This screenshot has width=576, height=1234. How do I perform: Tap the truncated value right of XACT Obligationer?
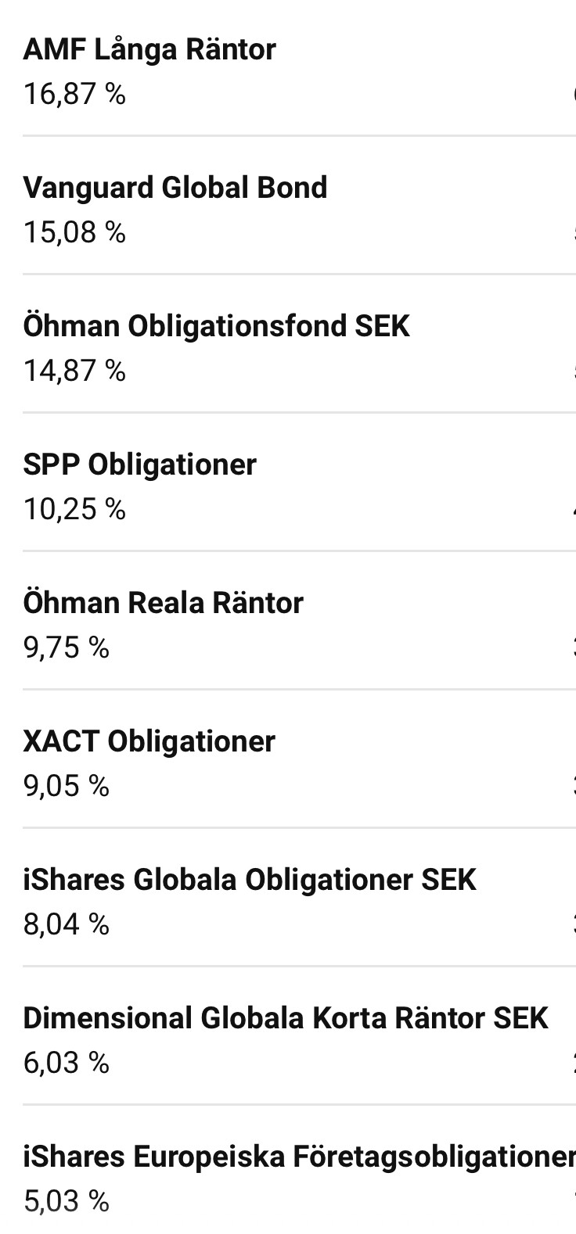pos(573,786)
